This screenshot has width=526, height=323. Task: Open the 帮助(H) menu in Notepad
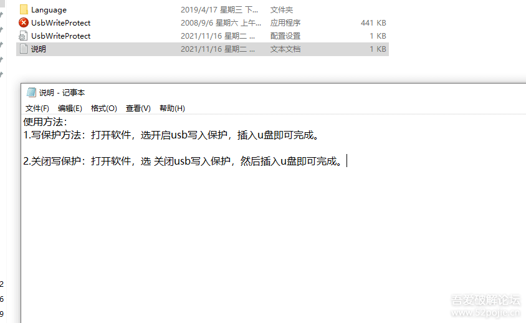[172, 108]
